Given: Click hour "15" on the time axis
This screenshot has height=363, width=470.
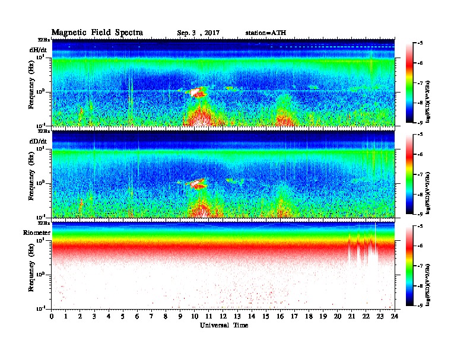Looking at the screenshot, I should [x=266, y=317].
